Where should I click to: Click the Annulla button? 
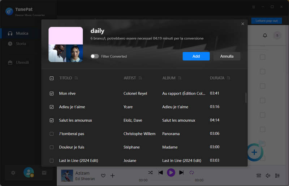point(227,56)
